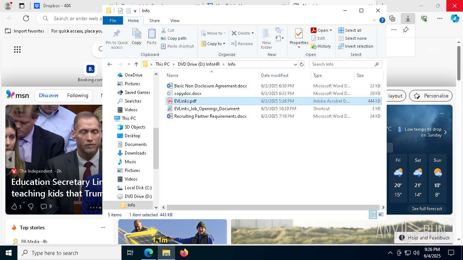Sort by Name column header
The image size is (463, 260).
point(212,75)
